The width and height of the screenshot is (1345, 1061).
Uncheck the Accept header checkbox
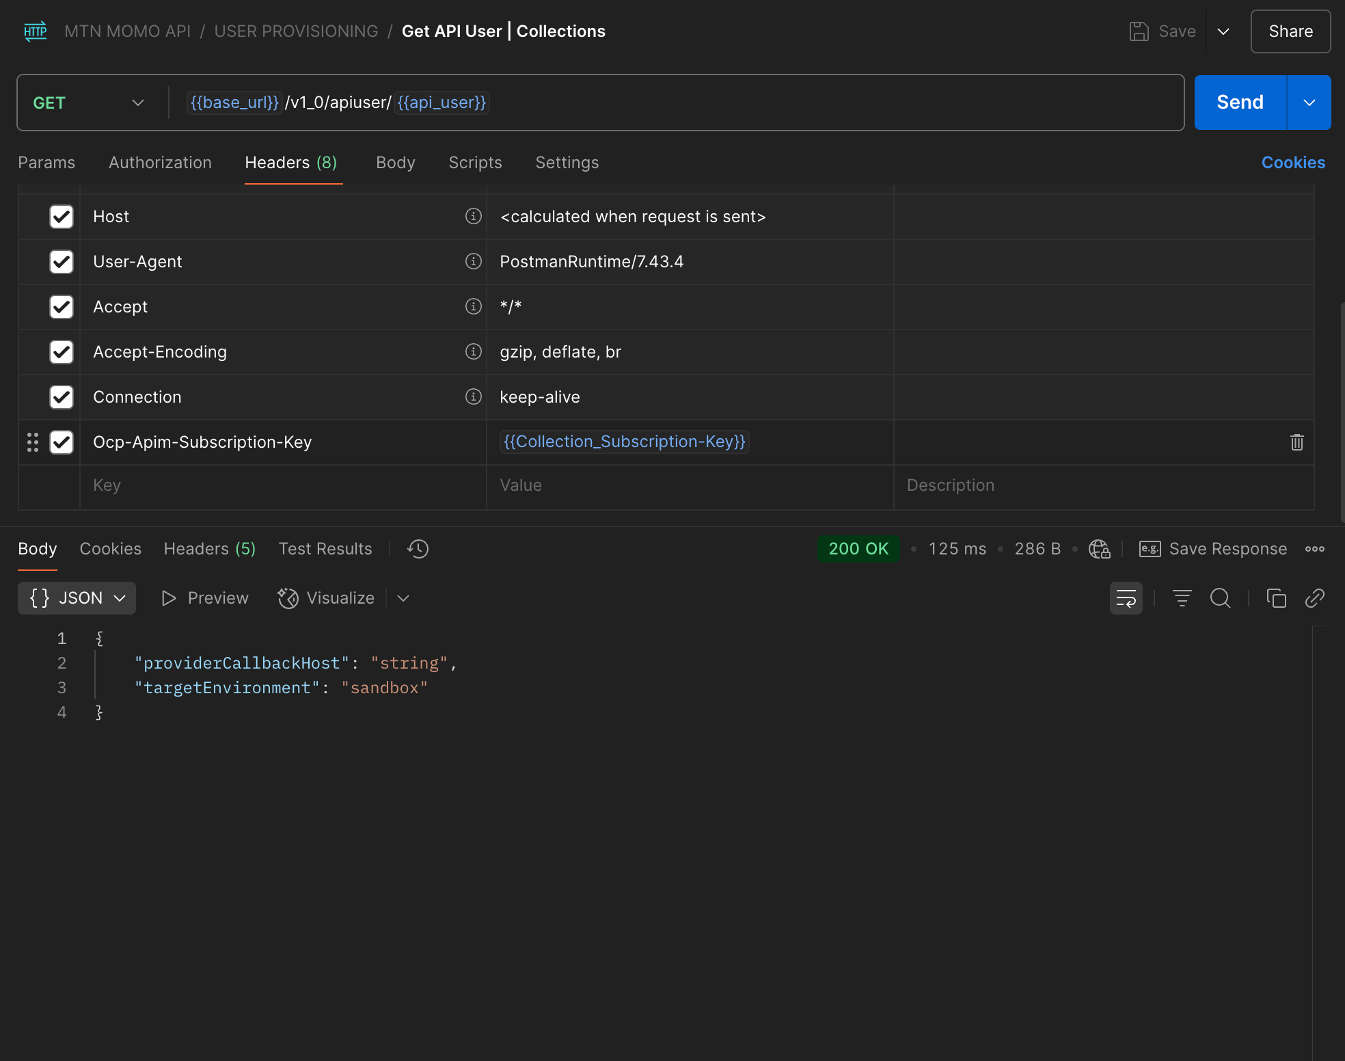coord(62,307)
